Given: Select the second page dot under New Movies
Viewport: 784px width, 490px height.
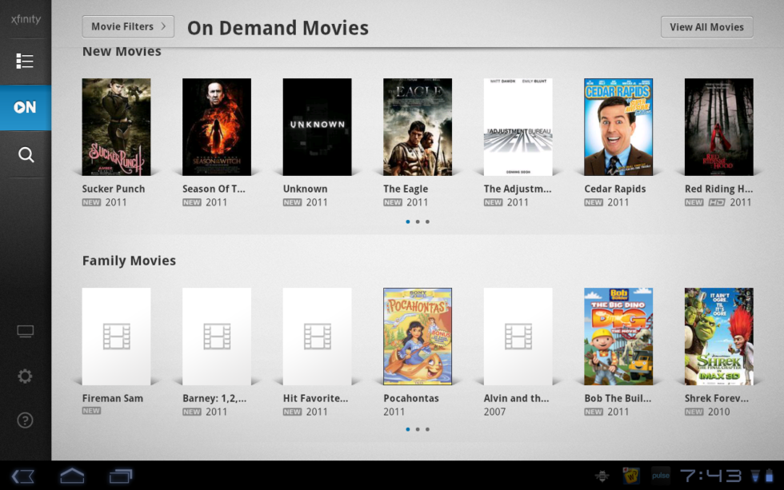Looking at the screenshot, I should [x=418, y=221].
